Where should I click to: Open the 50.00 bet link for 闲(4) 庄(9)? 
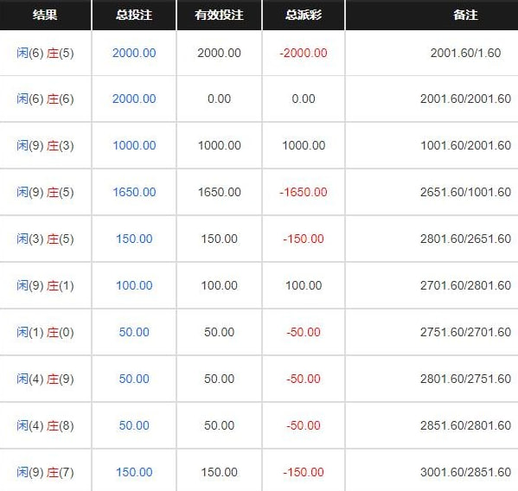[134, 379]
